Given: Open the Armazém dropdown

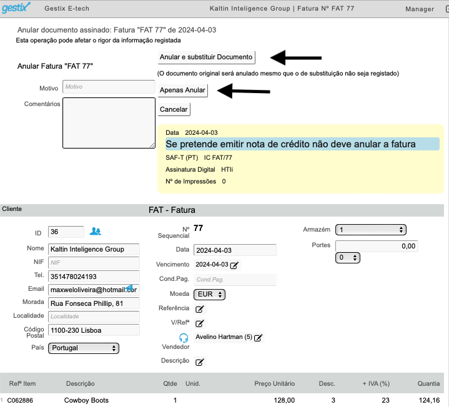Looking at the screenshot, I should pos(371,230).
